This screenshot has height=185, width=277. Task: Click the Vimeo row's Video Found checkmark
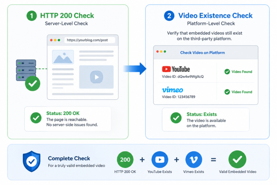point(227,92)
